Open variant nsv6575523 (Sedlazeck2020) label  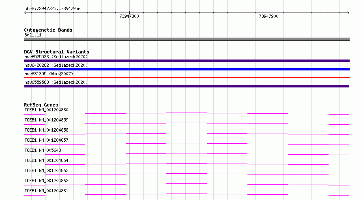(56, 57)
